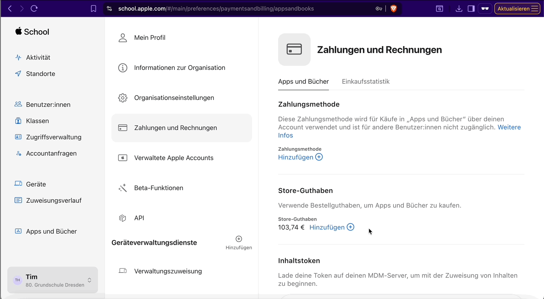Image resolution: width=544 pixels, height=299 pixels.
Task: Click the Zahlungen und Rechnungen page header card icon
Action: [294, 50]
